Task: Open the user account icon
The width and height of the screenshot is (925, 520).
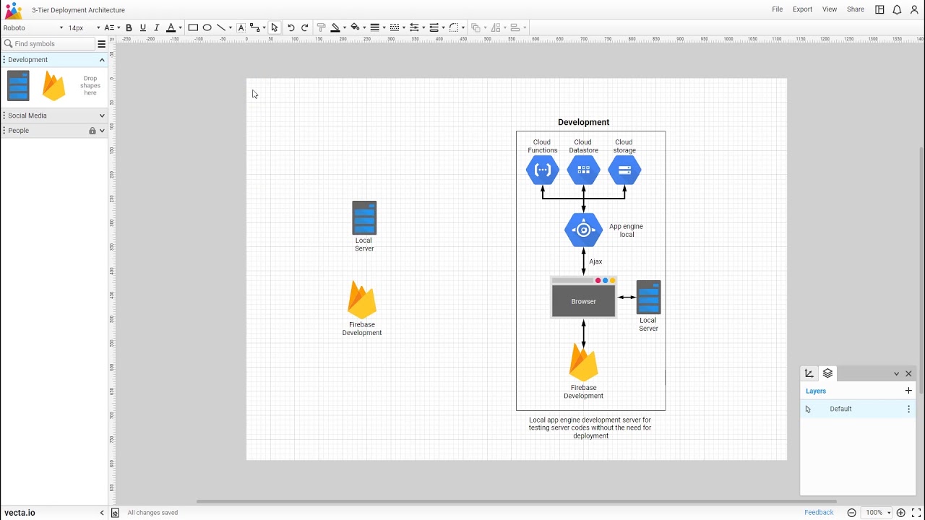Action: point(914,9)
